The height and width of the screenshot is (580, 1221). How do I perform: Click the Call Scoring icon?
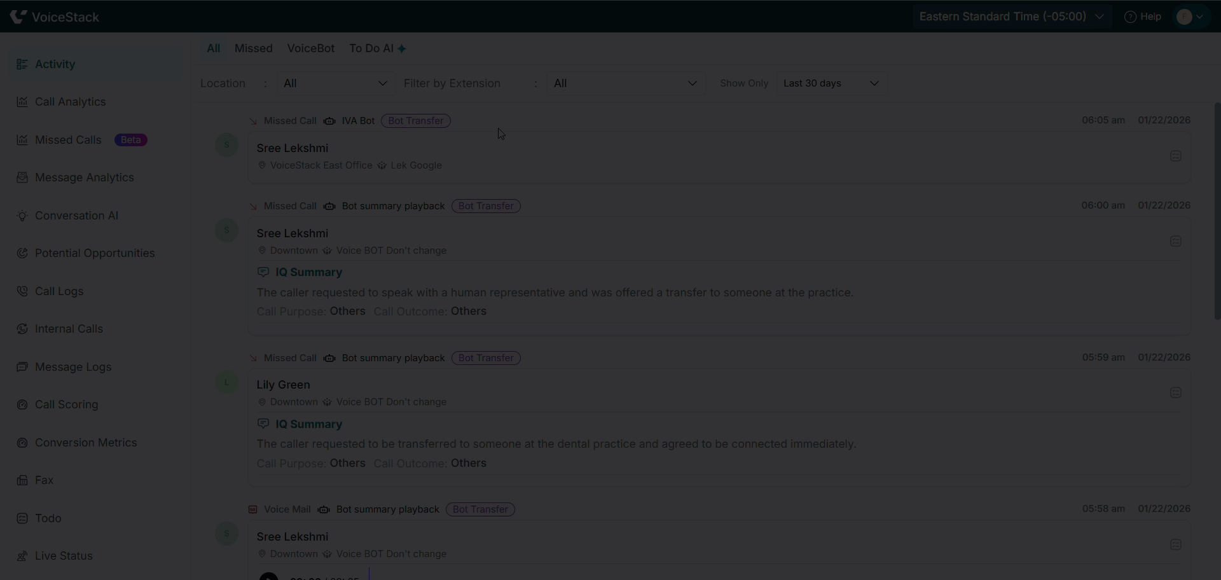[22, 404]
